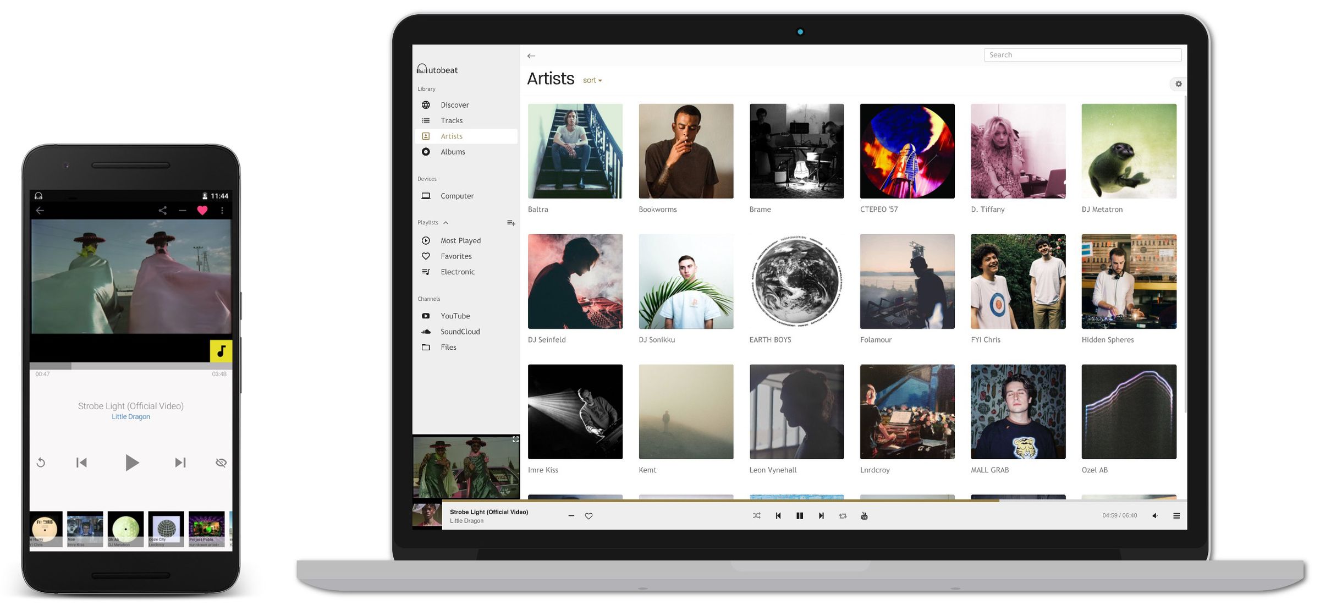Click the YouTube channel icon

[426, 316]
